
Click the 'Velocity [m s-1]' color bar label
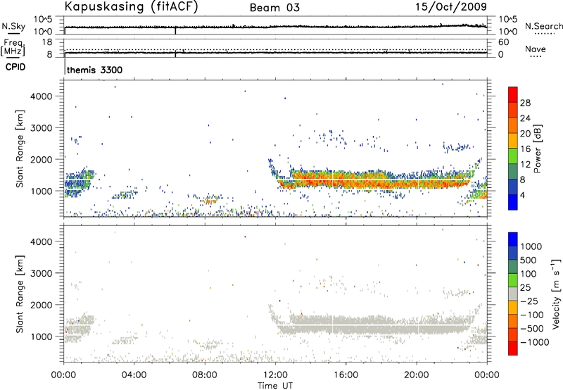point(556,294)
